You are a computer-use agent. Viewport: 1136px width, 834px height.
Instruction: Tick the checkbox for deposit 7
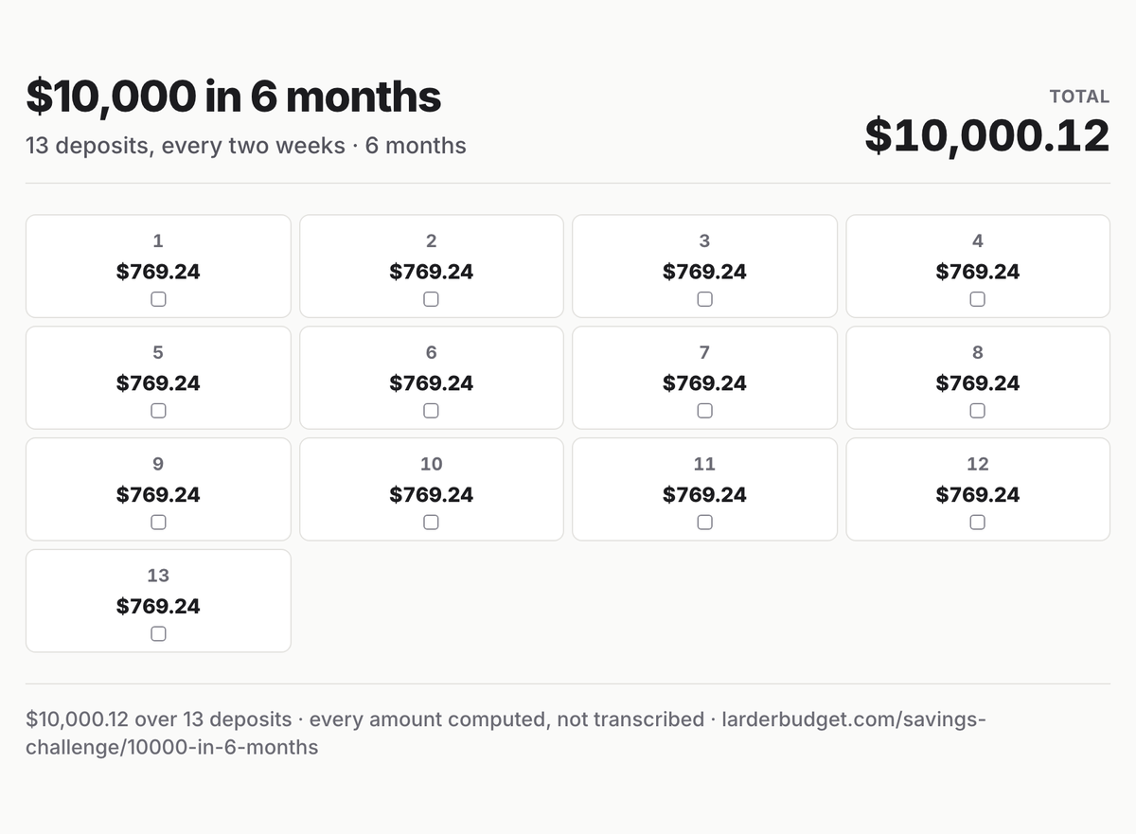pyautogui.click(x=704, y=411)
